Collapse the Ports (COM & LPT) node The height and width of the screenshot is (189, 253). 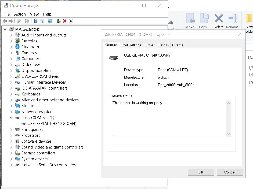pos(11,118)
